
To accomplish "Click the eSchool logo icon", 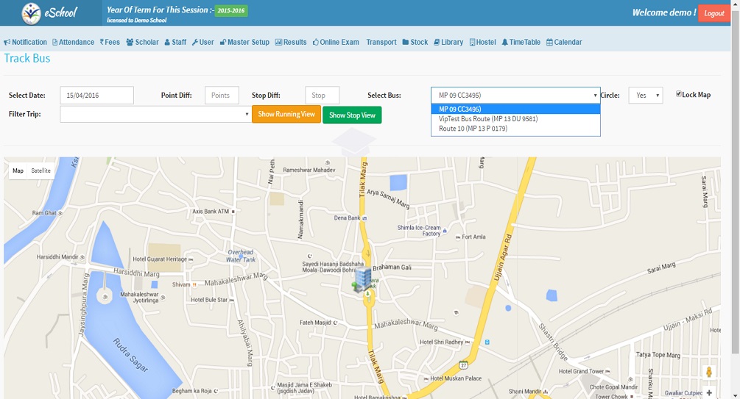I will pos(32,12).
